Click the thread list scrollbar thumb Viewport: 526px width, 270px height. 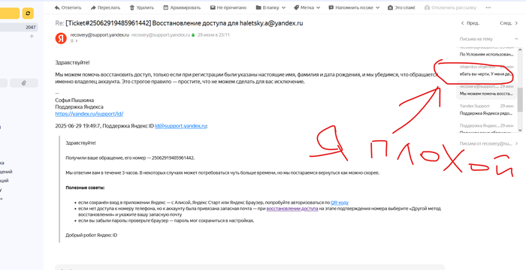520,100
